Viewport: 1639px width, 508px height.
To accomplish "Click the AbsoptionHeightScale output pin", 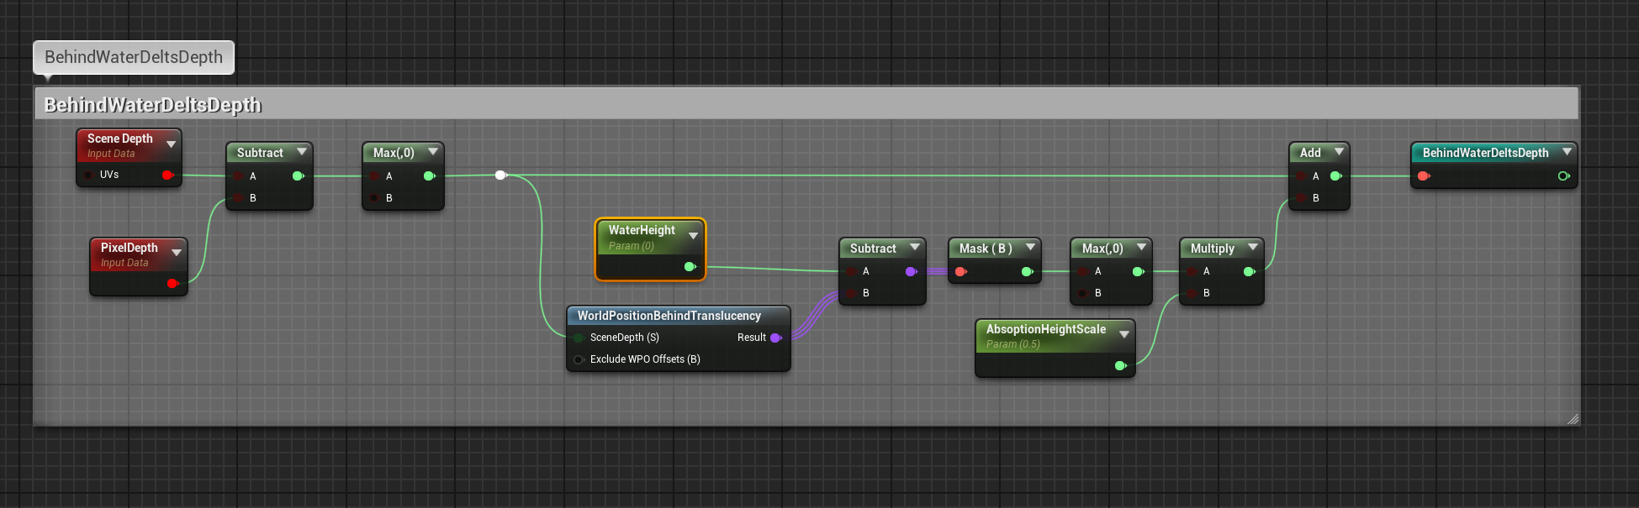I will (1120, 365).
